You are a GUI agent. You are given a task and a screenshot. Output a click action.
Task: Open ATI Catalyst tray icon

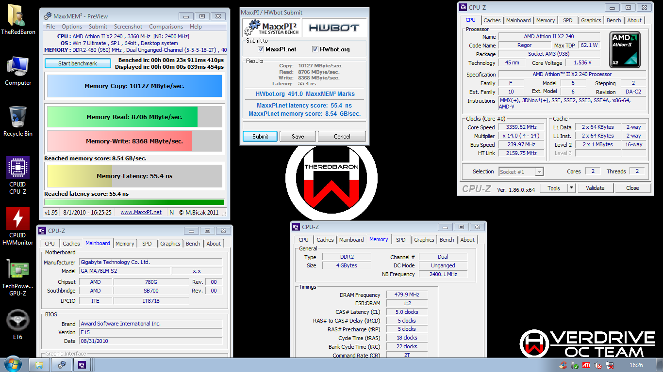point(586,365)
